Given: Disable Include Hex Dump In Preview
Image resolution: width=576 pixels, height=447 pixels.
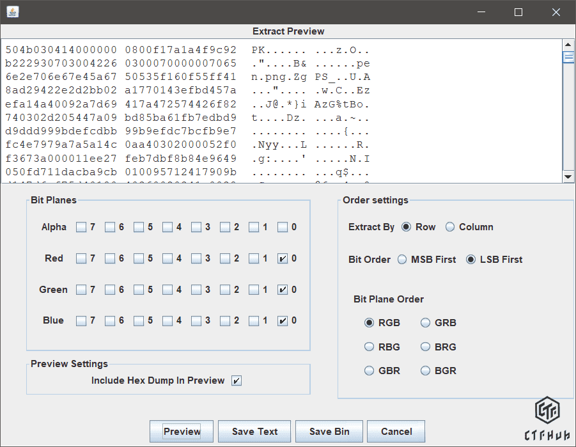Looking at the screenshot, I should (x=237, y=381).
